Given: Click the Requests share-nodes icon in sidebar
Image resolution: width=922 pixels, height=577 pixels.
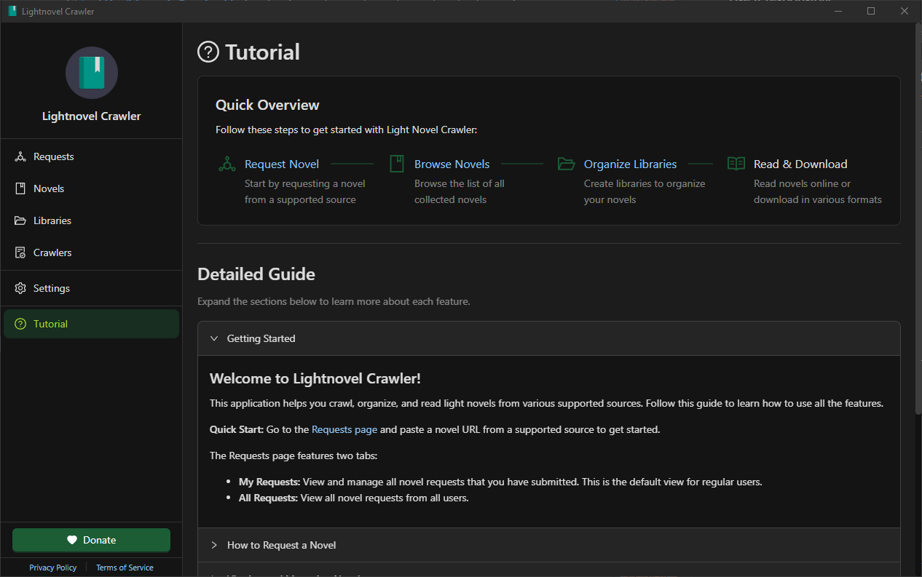Looking at the screenshot, I should tap(20, 156).
